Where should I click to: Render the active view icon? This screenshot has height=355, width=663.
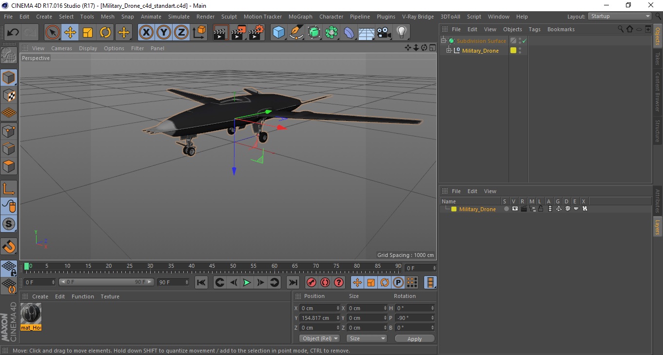click(221, 33)
